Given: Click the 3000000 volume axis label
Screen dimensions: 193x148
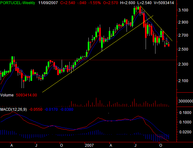Looking at the screenshot, I should 186,101.
